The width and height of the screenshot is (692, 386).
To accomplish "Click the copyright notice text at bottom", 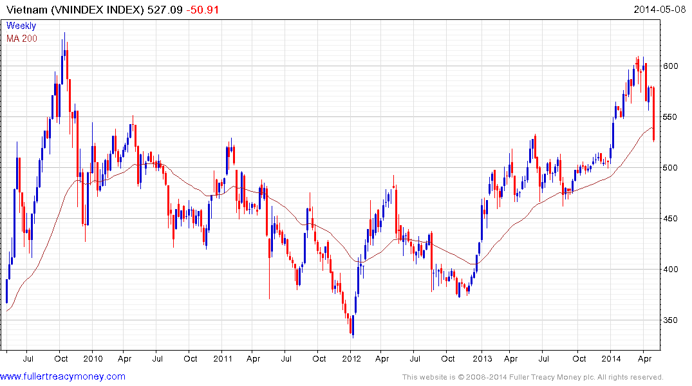I will pos(533,377).
